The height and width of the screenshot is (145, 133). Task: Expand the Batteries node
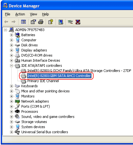coord(11,35)
